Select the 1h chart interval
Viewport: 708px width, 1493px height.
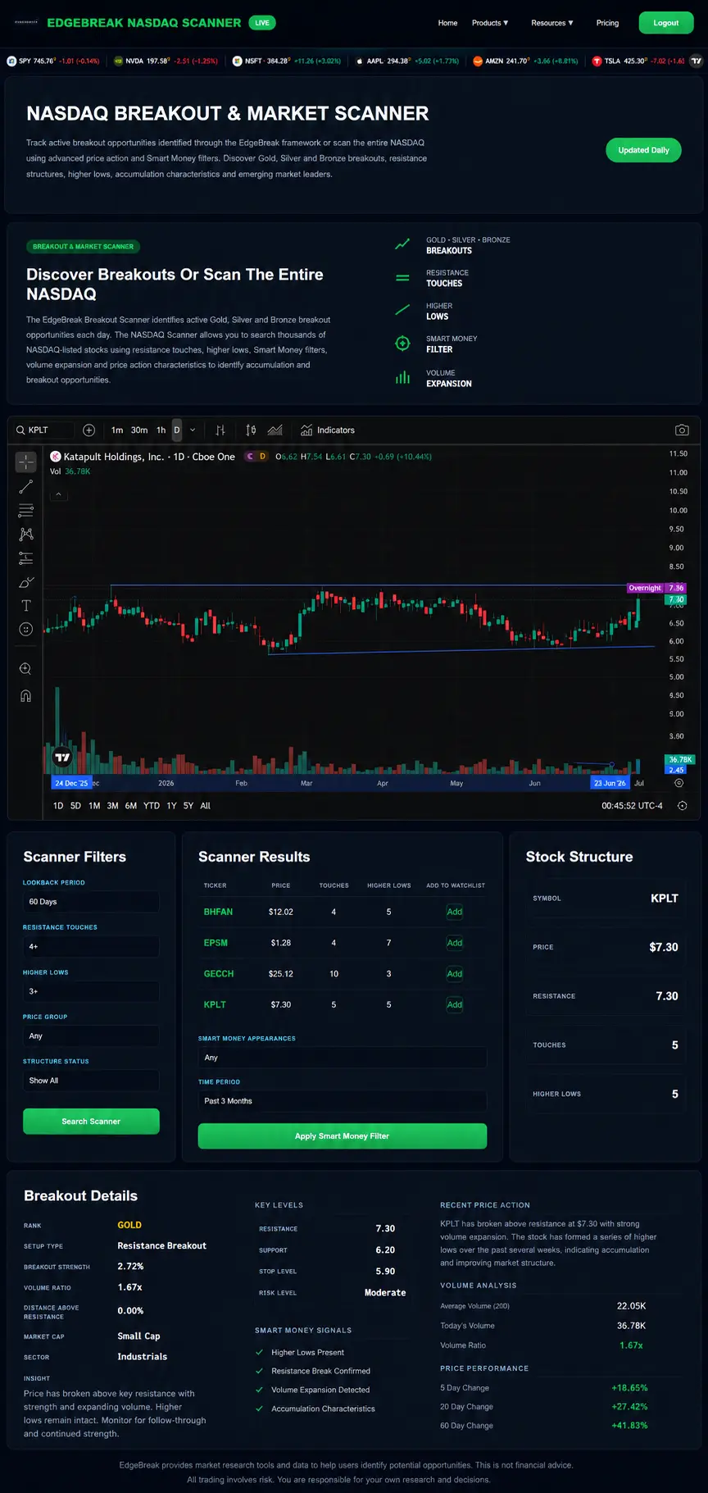pos(161,430)
